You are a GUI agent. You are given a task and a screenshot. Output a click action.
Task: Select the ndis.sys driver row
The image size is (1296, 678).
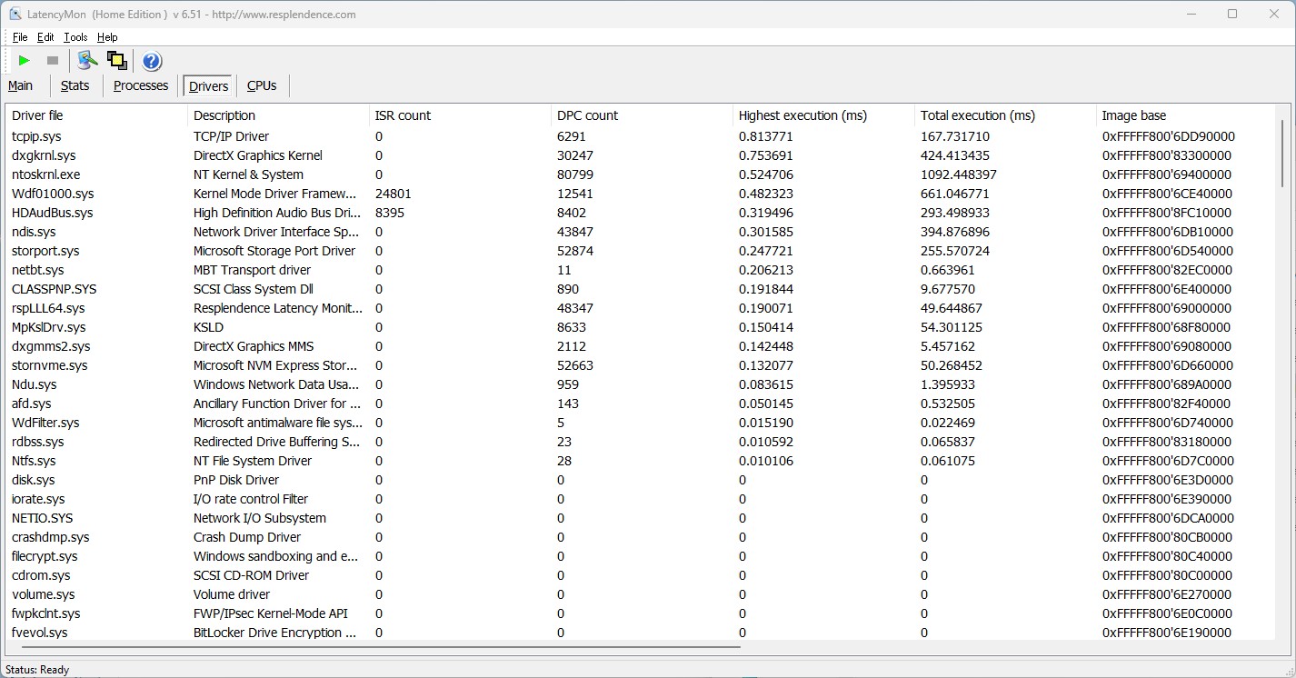pos(641,232)
